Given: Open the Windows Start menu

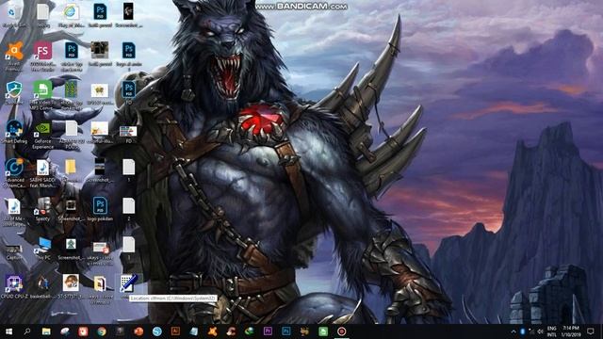Looking at the screenshot, I should pos(8,331).
